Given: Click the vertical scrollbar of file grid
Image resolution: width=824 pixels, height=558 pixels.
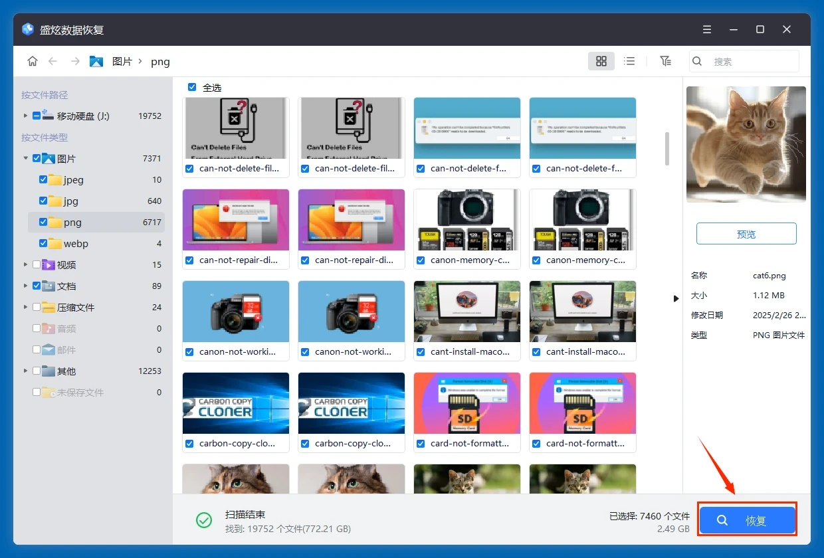Looking at the screenshot, I should (667, 149).
